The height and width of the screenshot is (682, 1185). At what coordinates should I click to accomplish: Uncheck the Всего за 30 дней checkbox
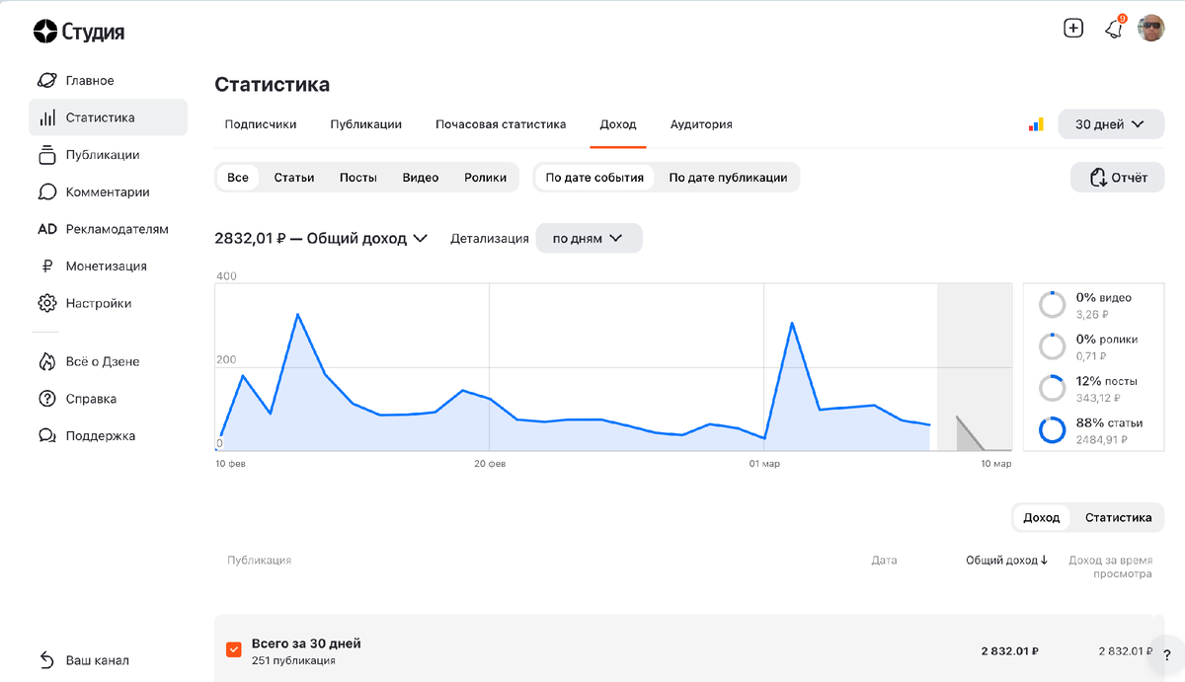click(x=234, y=649)
